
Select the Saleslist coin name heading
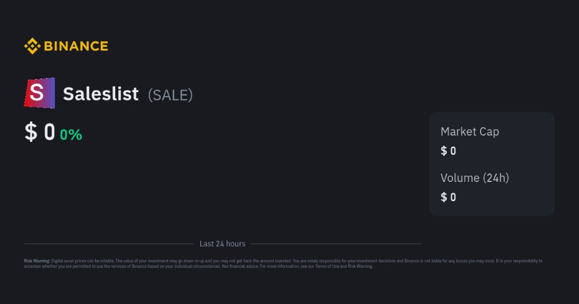coord(101,94)
